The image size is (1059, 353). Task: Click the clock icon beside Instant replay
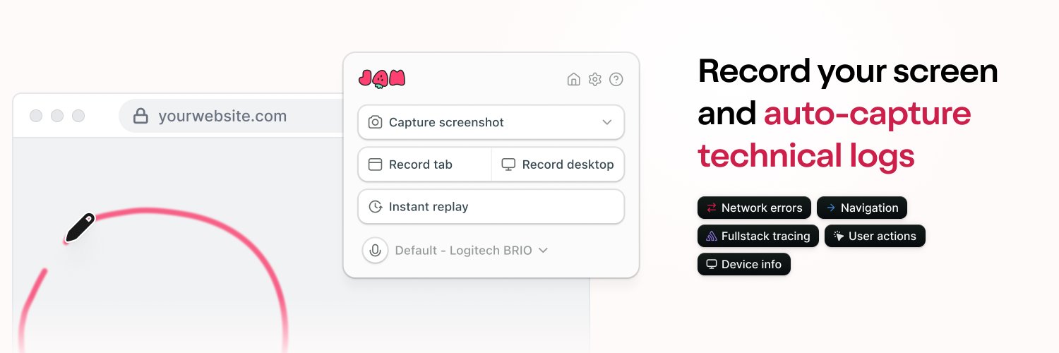(x=376, y=207)
